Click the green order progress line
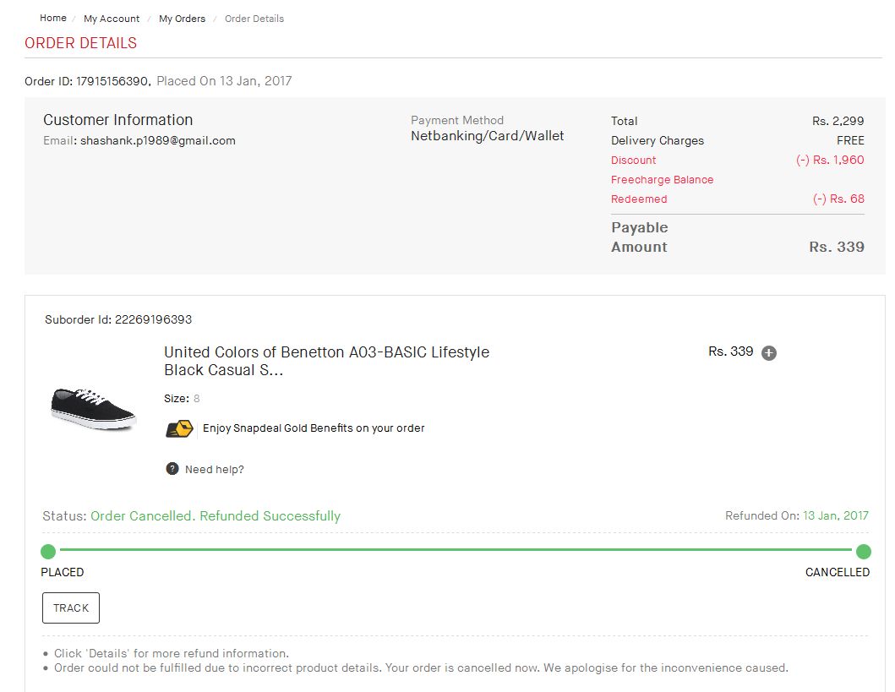This screenshot has height=692, width=895. point(456,550)
